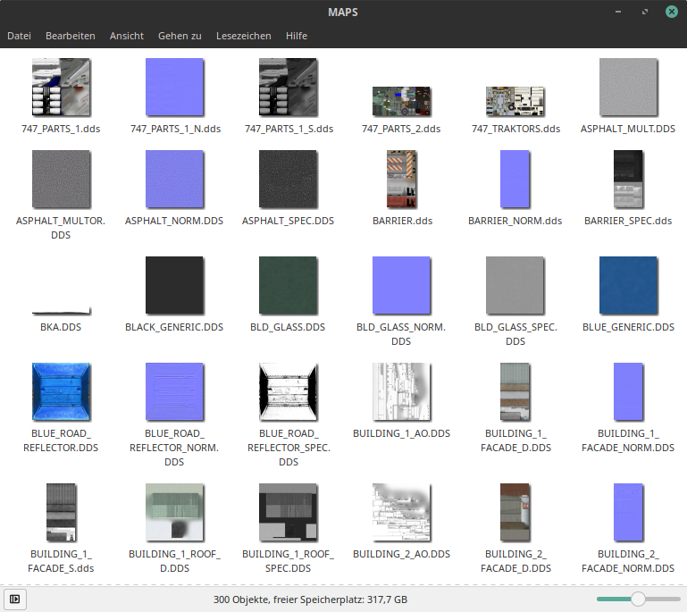Select the BUILDING_2_FACADE_NORM.DDS file icon
This screenshot has width=687, height=612.
tap(628, 512)
